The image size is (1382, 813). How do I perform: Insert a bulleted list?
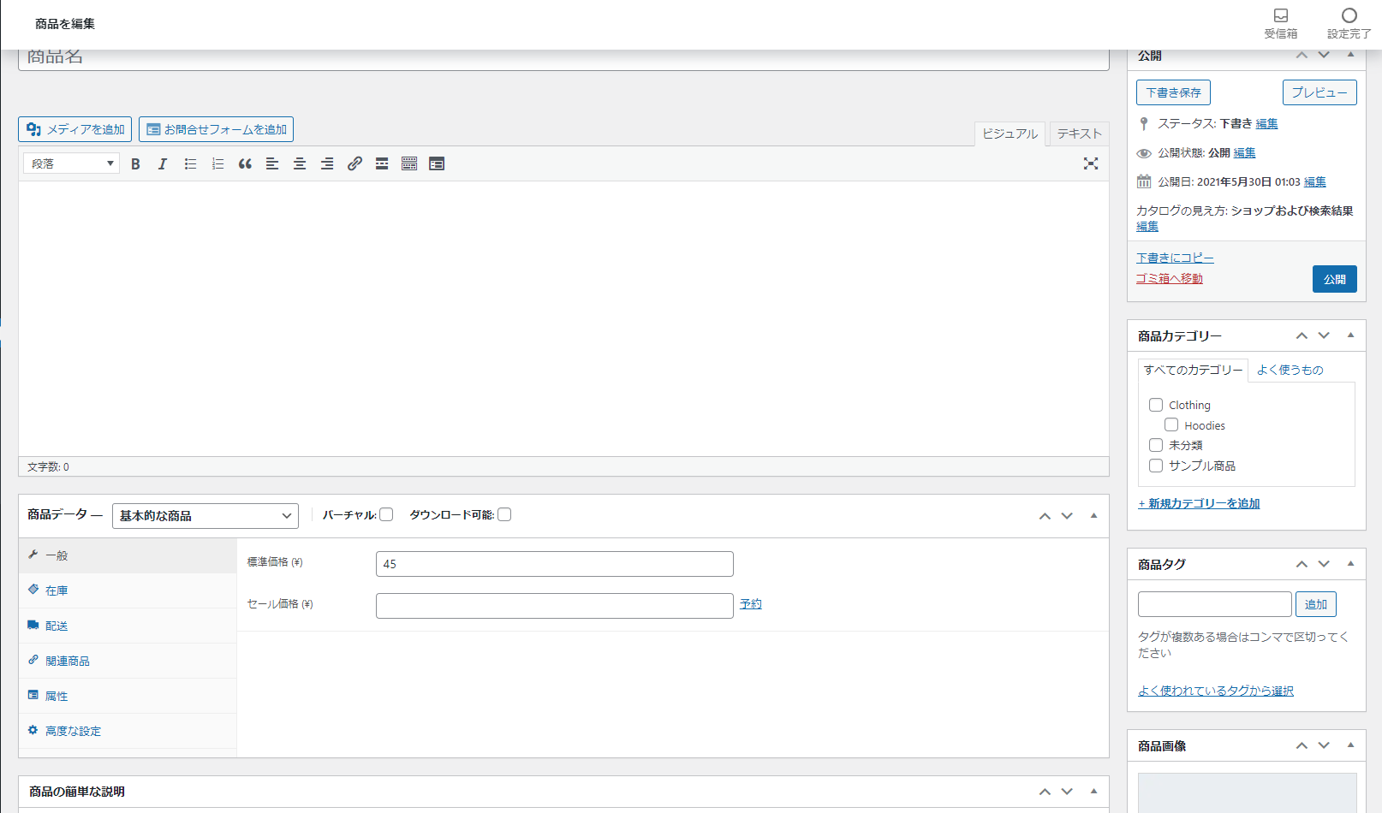pos(190,163)
